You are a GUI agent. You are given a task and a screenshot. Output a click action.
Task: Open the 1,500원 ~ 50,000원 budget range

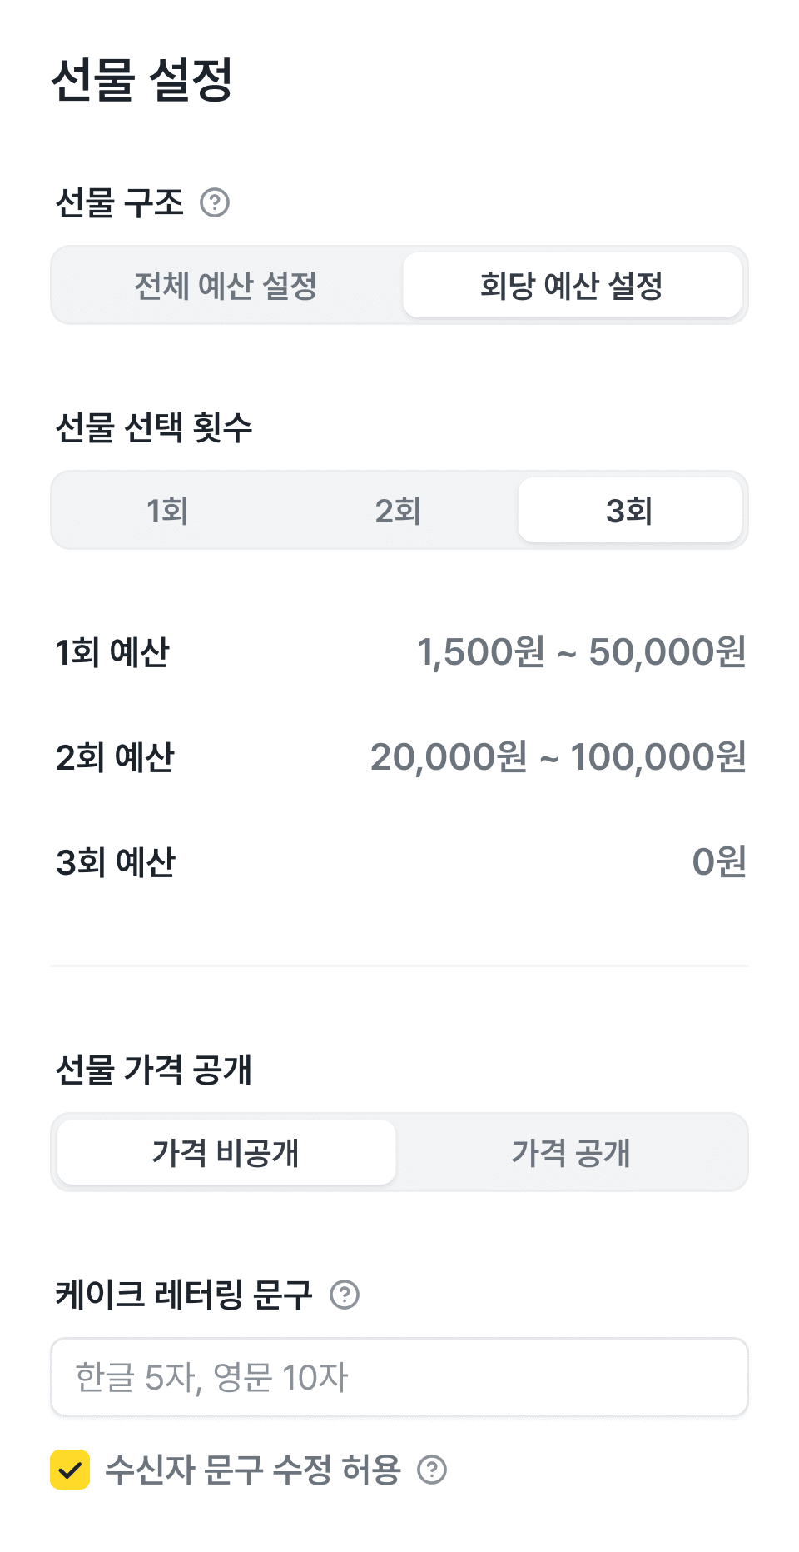click(x=581, y=652)
